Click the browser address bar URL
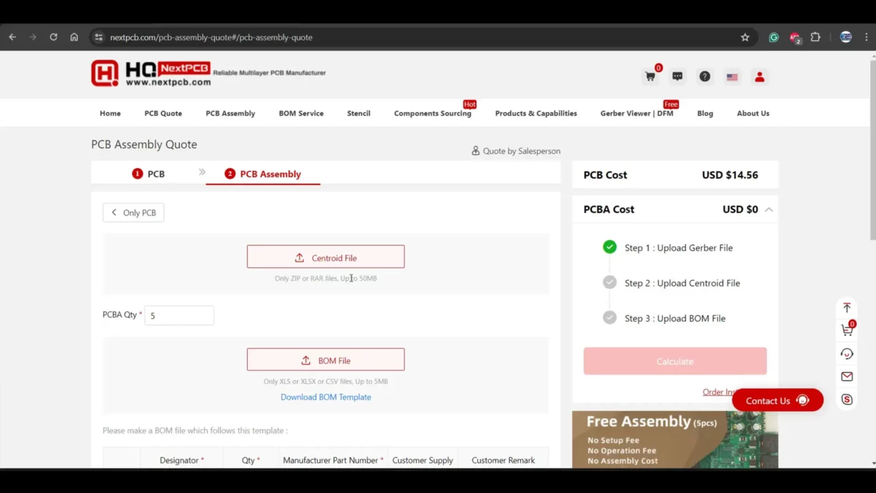Image resolution: width=876 pixels, height=493 pixels. point(211,37)
